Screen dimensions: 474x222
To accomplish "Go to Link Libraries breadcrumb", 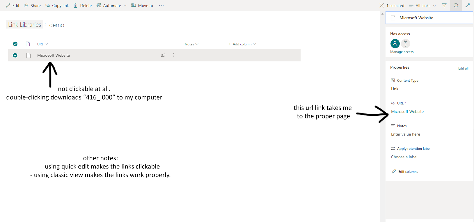I will tap(24, 25).
